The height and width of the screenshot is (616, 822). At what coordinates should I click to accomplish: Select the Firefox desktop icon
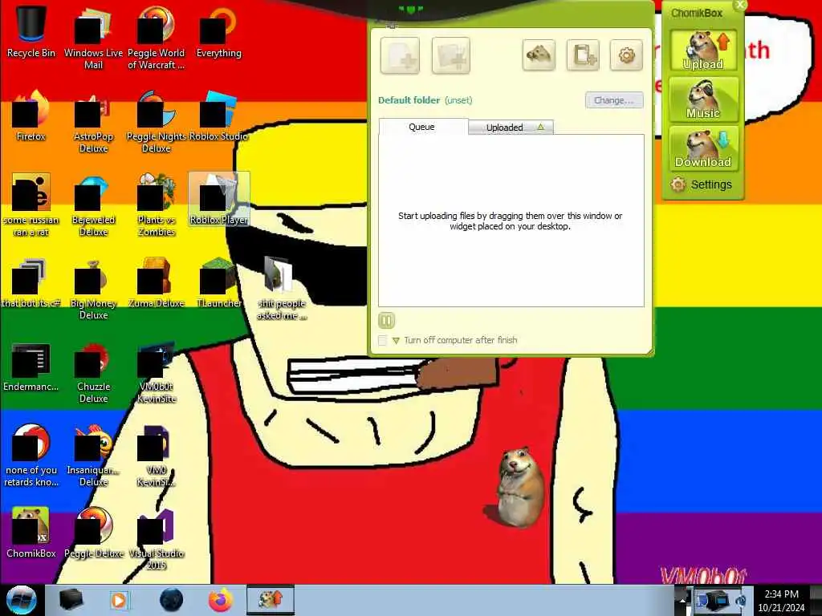pyautogui.click(x=31, y=115)
